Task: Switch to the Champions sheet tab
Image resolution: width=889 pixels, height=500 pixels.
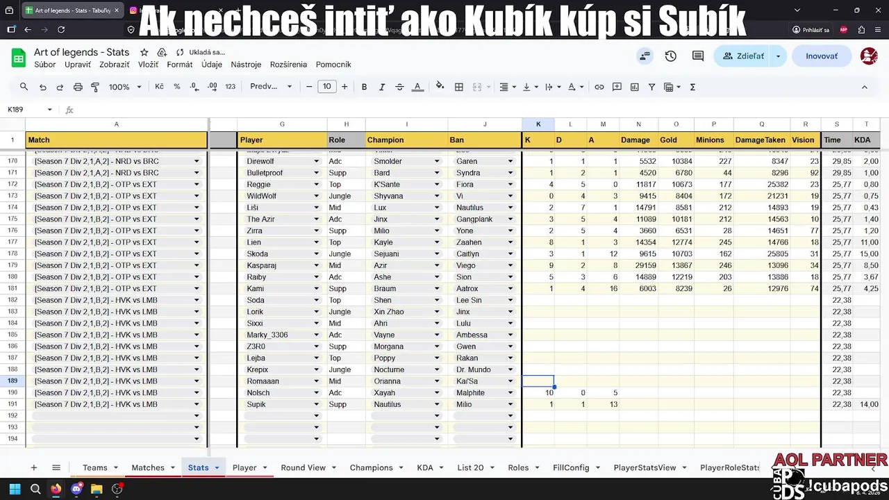Action: [x=371, y=468]
